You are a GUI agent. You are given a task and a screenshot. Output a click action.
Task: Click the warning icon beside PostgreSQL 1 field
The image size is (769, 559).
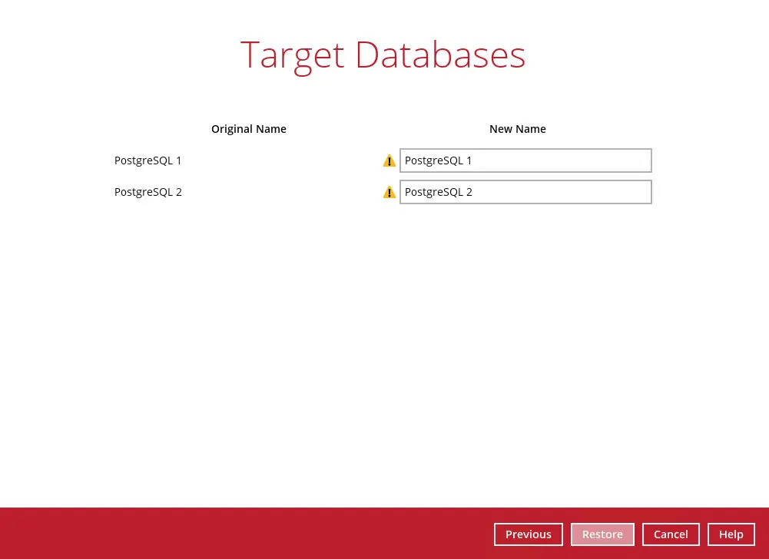coord(389,160)
